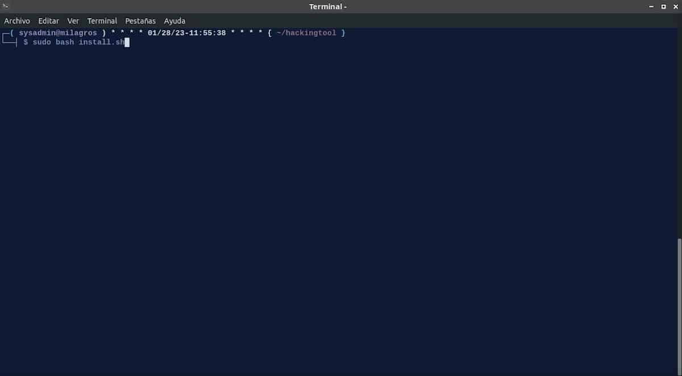682x376 pixels.
Task: Click the 'Terminal -' window title
Action: tap(328, 6)
